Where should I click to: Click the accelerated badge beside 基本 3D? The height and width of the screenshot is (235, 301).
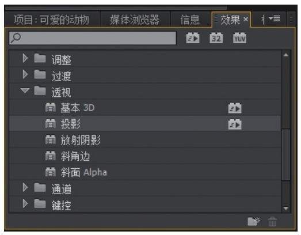(235, 108)
